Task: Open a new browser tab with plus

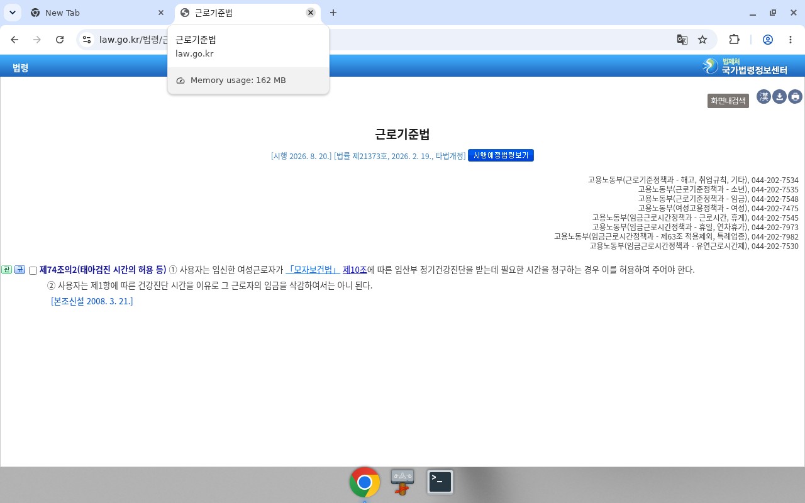Action: point(333,13)
